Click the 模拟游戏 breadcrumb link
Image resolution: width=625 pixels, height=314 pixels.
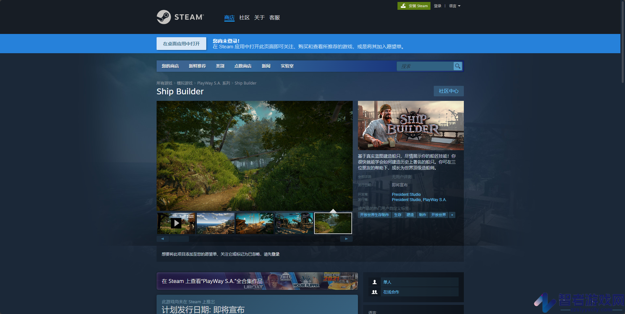pyautogui.click(x=185, y=83)
